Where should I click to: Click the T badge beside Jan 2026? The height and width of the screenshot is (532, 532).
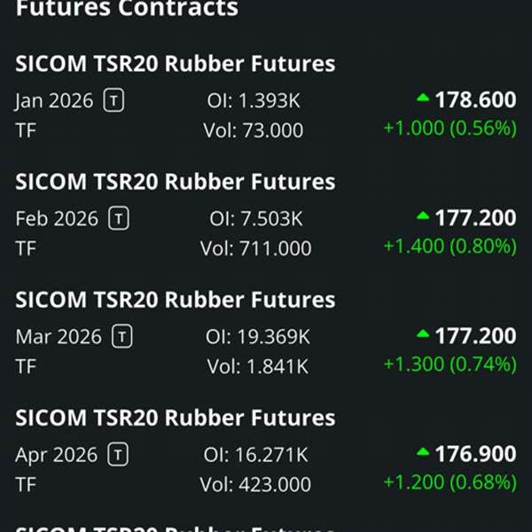(x=113, y=100)
